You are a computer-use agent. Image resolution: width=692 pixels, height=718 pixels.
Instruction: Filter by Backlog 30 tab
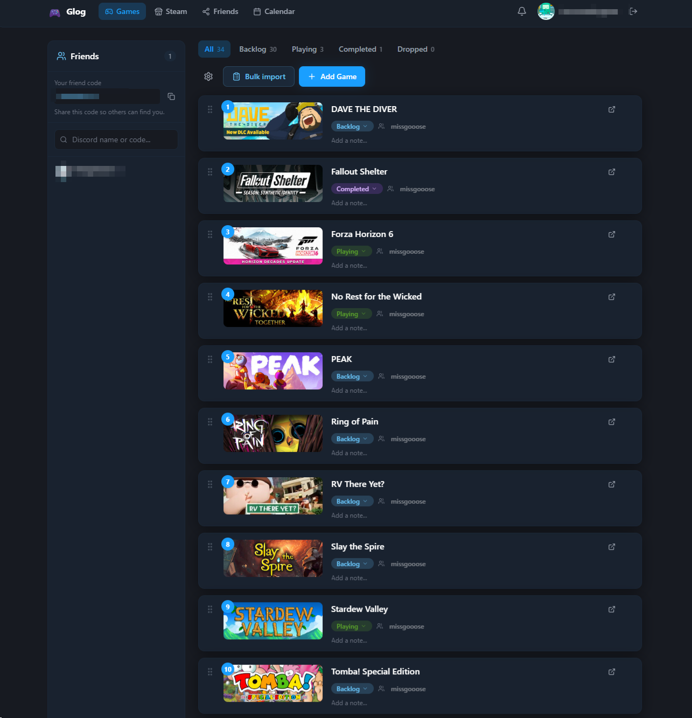click(x=258, y=49)
